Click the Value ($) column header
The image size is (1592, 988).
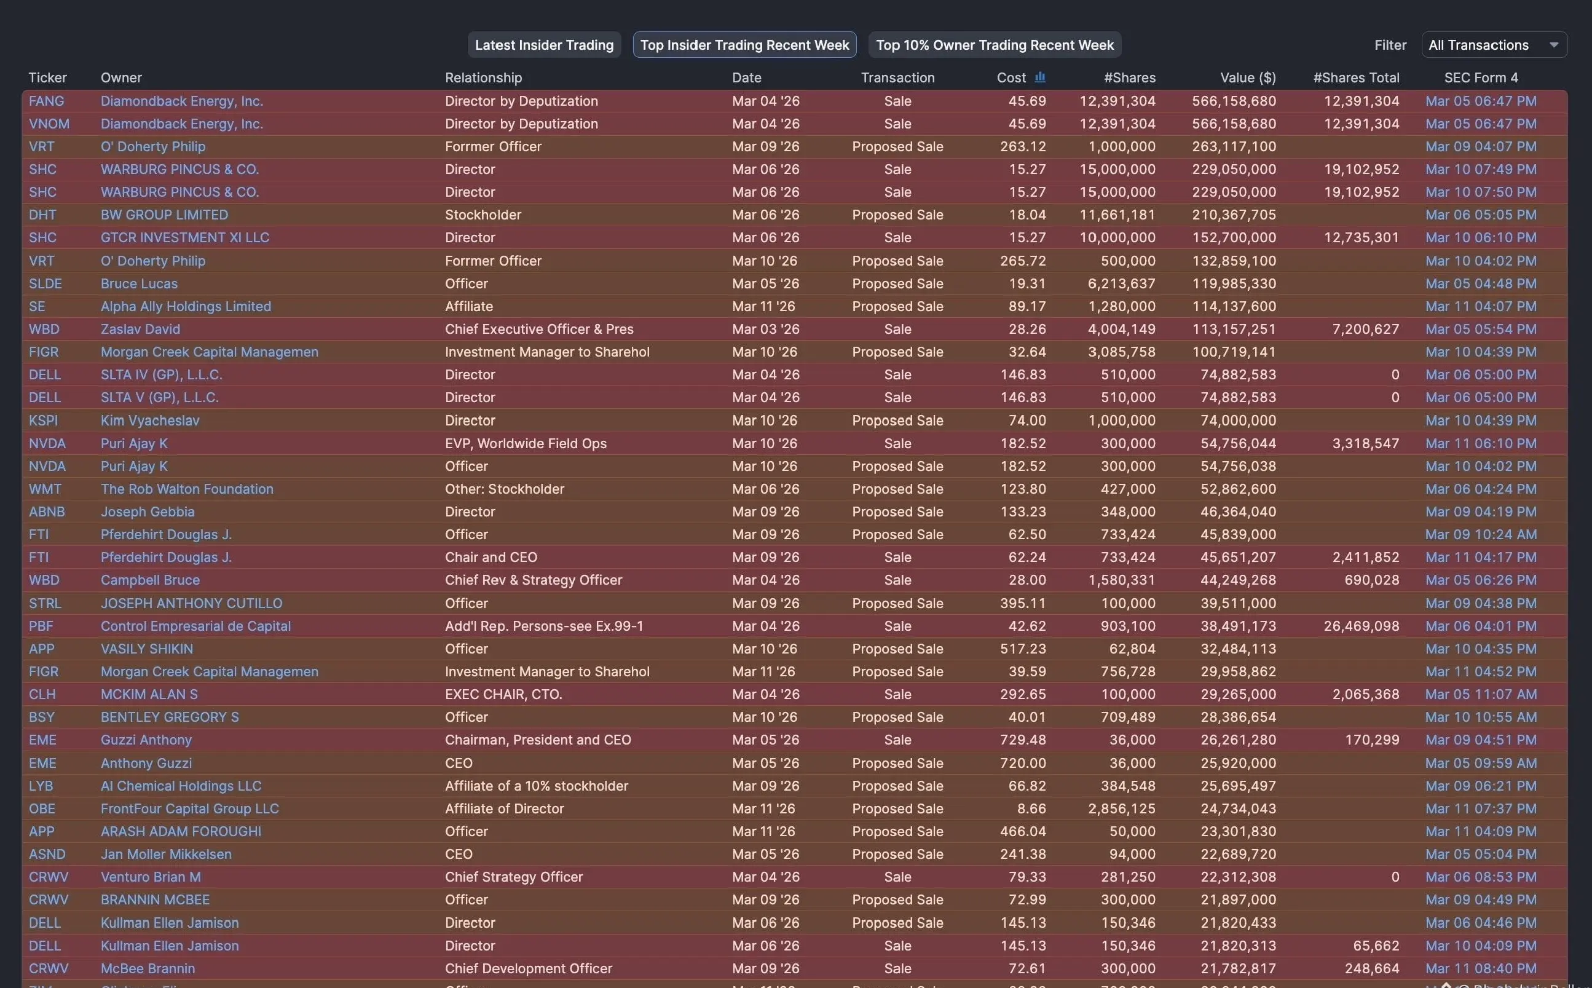pos(1247,77)
